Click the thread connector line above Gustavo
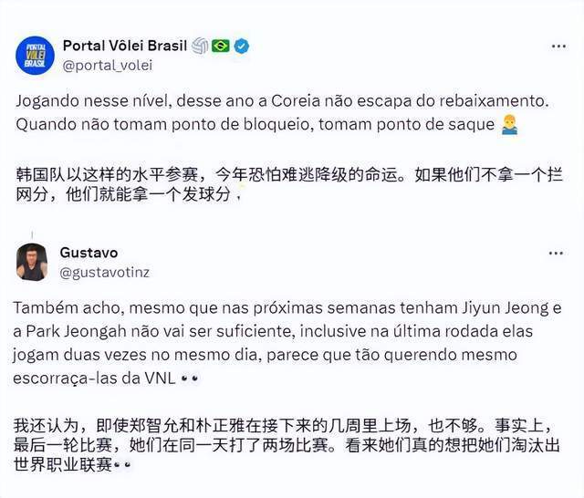584x498 pixels. pos(32,235)
